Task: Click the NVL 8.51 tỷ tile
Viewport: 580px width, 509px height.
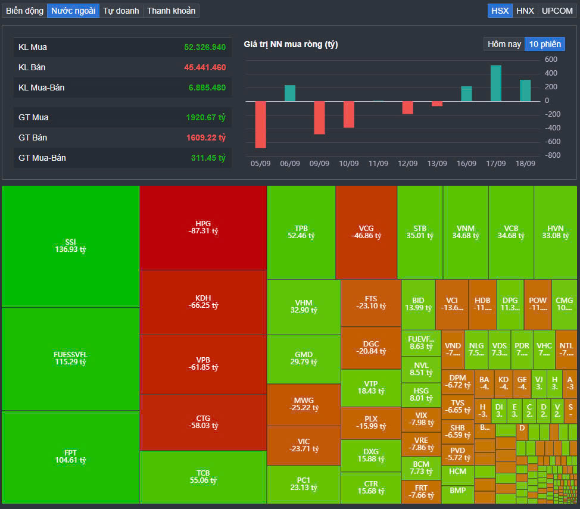Action: point(421,370)
